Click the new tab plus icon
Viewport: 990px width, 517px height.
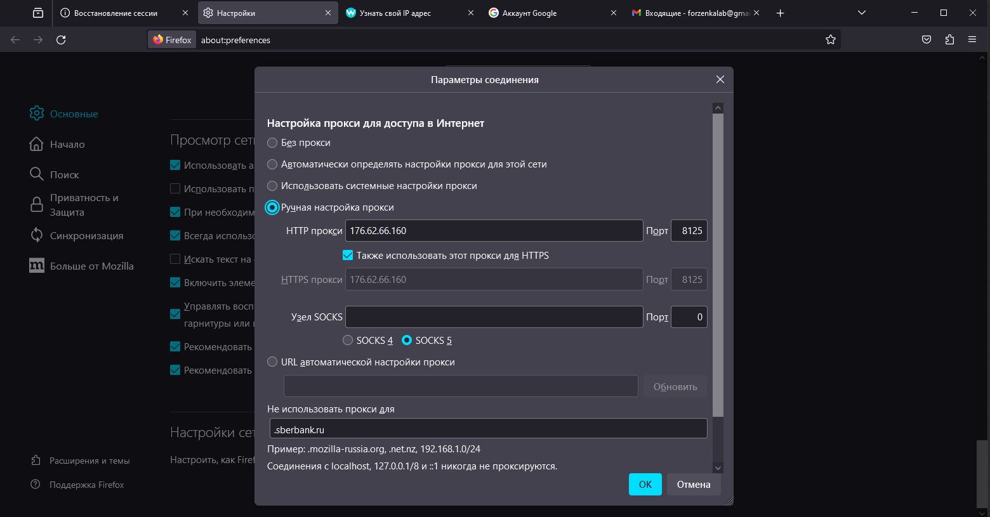tap(781, 13)
